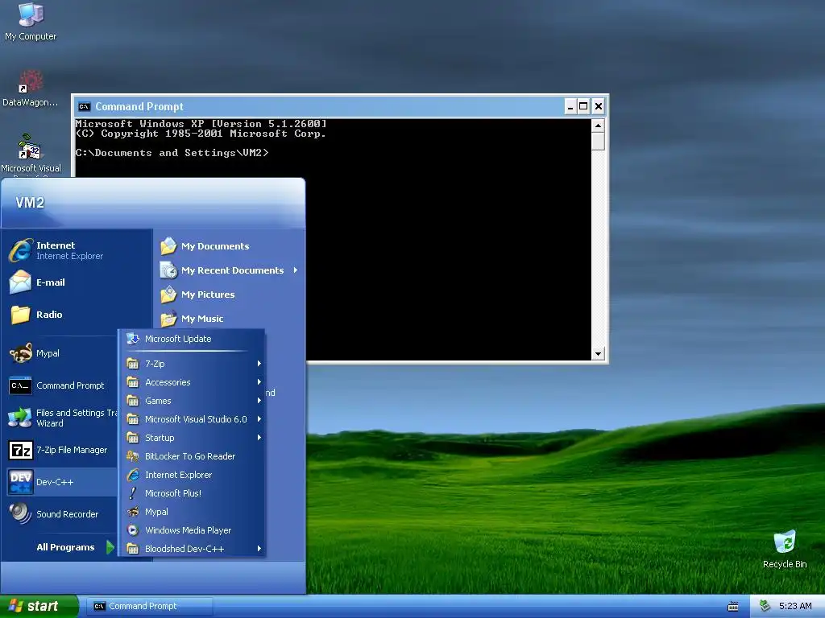Open My Documents in the Start menu
The image size is (825, 618).
[x=230, y=246]
